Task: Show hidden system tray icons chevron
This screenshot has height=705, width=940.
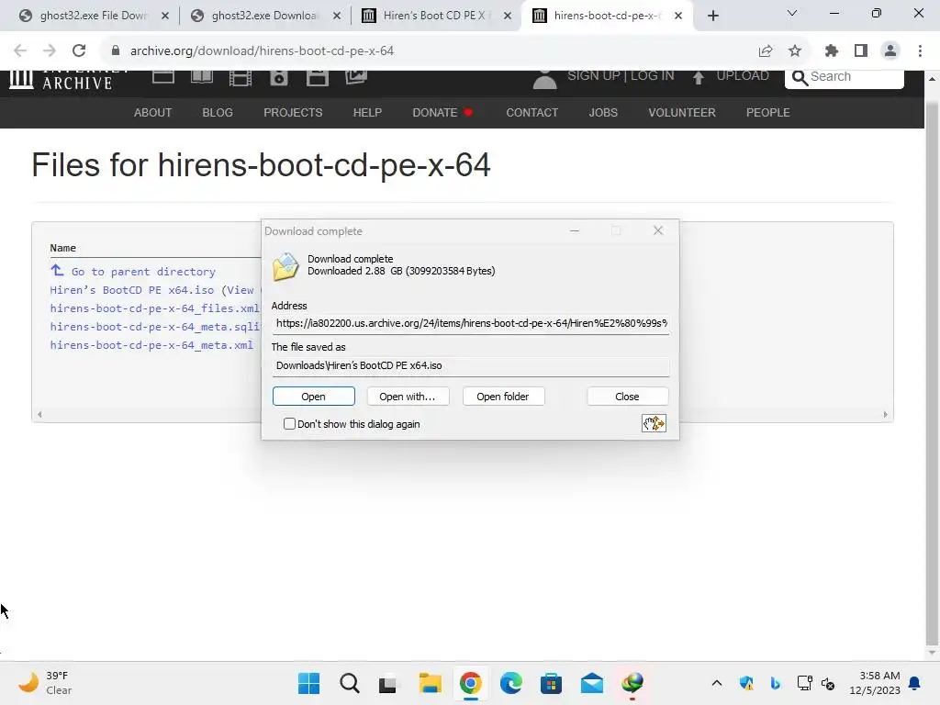Action: pos(716,683)
